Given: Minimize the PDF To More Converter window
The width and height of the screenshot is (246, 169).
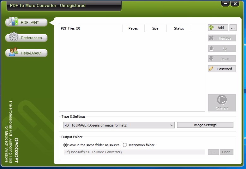Looking at the screenshot, I should [225, 4].
